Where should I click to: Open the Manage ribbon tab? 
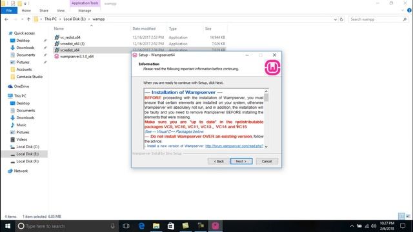(85, 10)
